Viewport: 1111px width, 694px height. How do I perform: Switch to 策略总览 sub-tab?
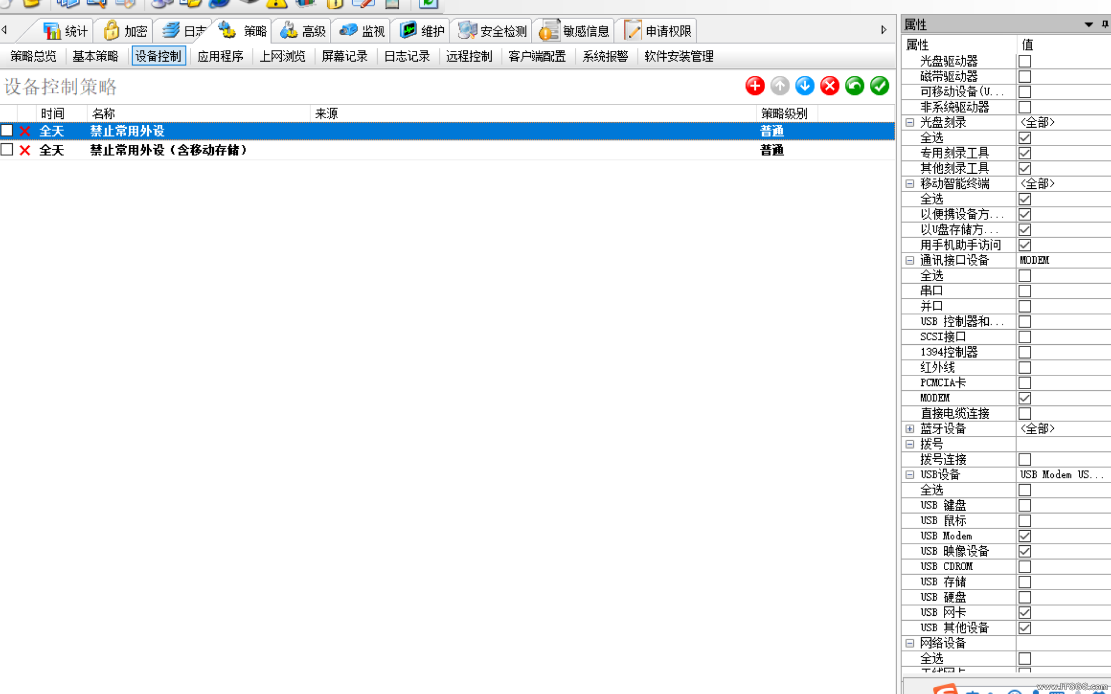tap(33, 57)
